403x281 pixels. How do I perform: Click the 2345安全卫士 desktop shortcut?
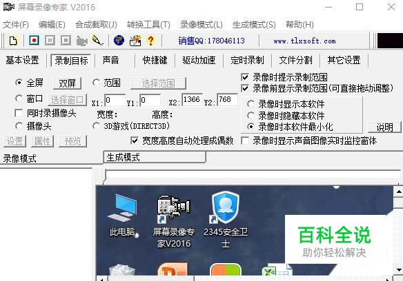226,220
